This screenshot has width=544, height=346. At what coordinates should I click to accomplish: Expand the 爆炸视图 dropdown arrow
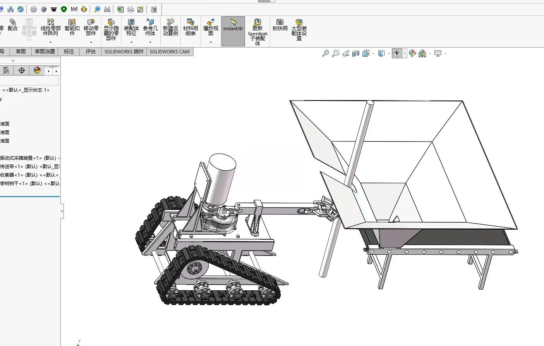pyautogui.click(x=211, y=42)
